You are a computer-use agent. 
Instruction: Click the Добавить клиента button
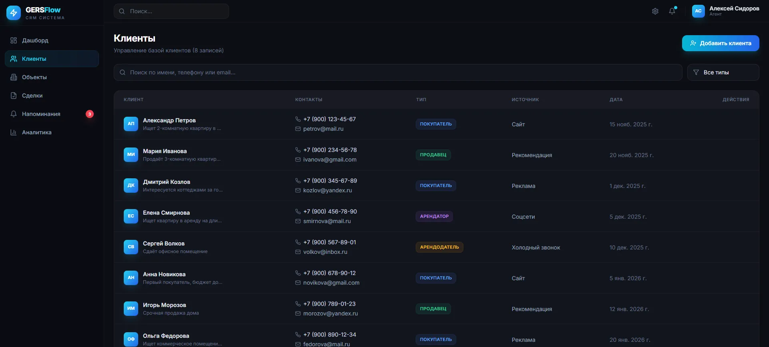[x=720, y=43]
